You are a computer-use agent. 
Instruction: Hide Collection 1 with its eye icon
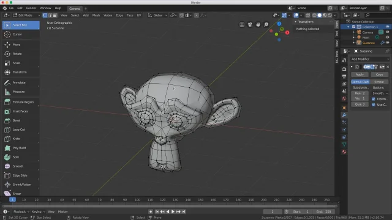[387, 27]
